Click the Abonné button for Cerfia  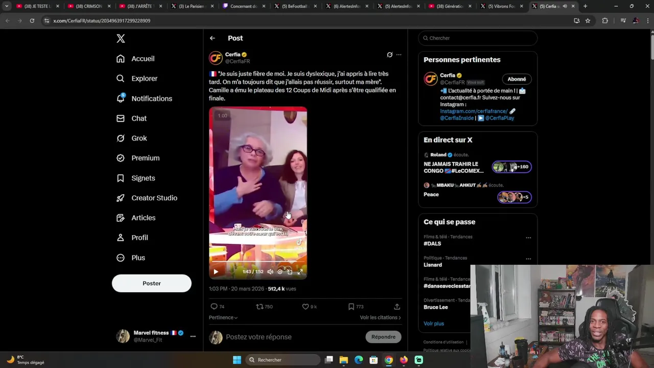[x=517, y=79]
